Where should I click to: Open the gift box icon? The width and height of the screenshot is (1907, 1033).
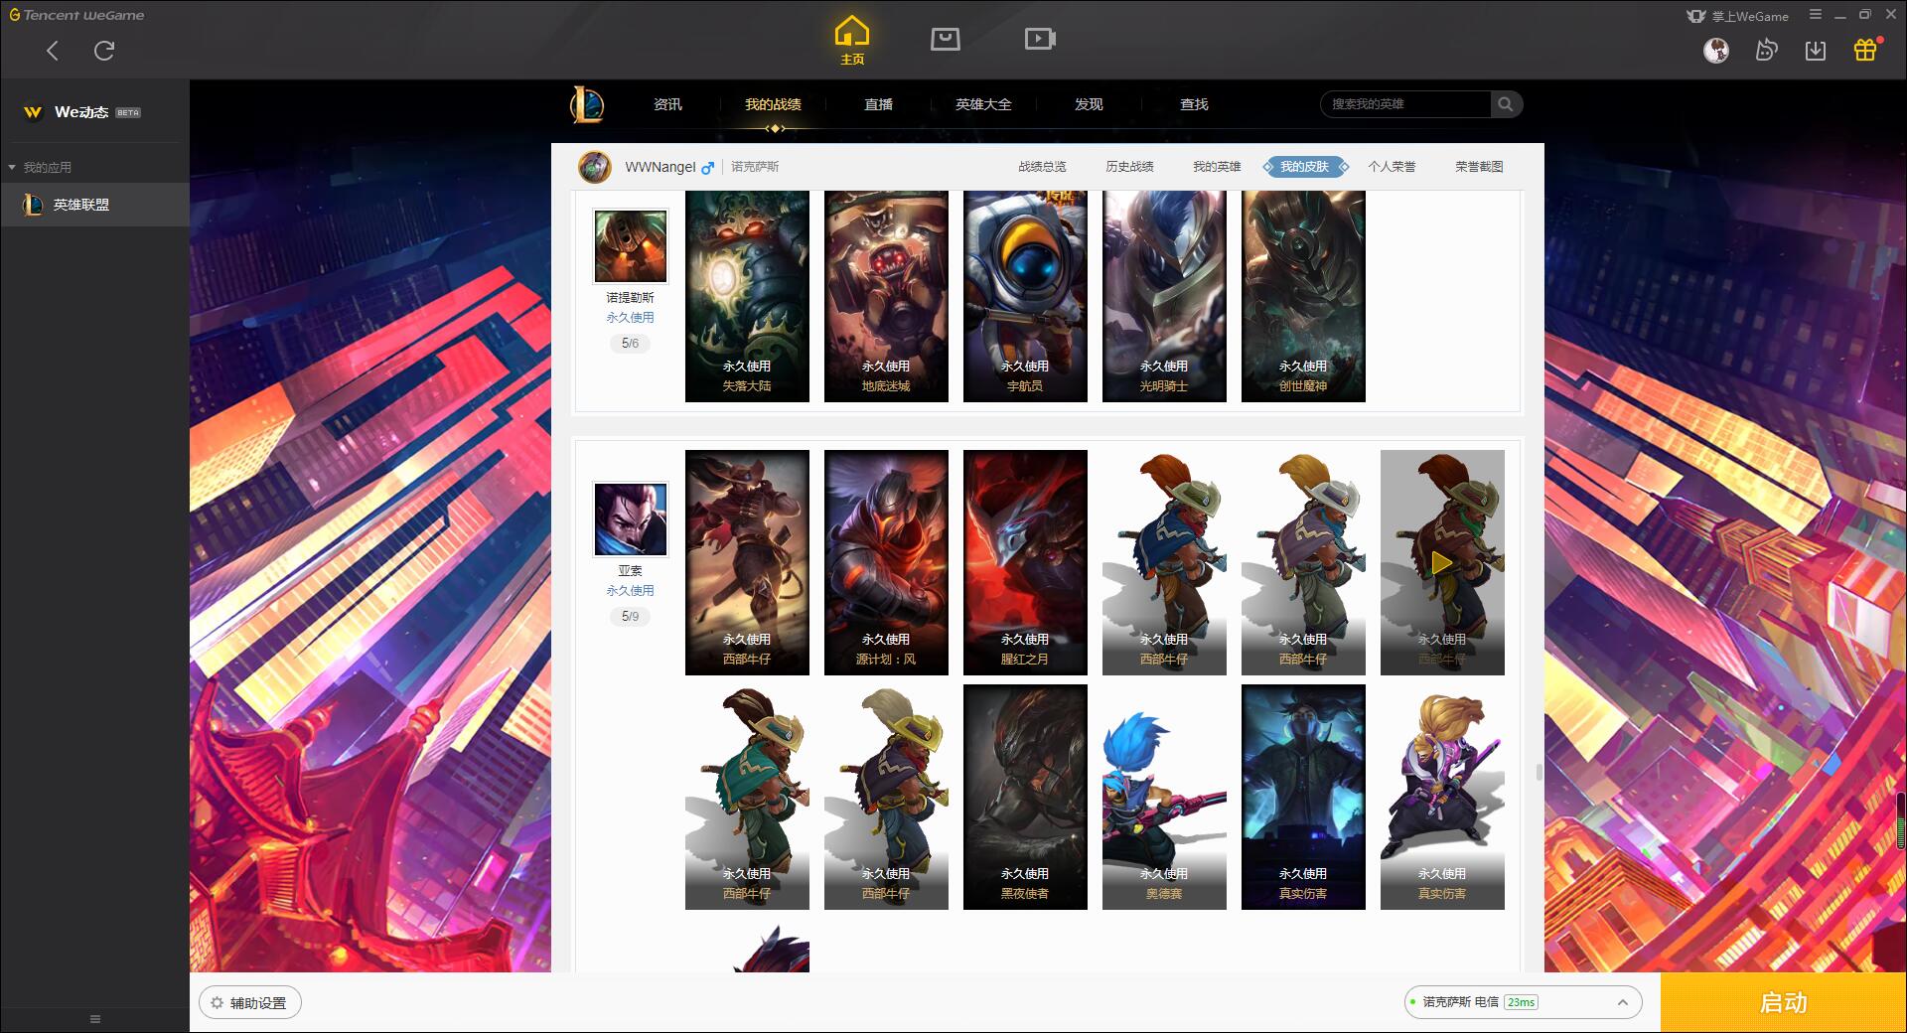pos(1866,50)
